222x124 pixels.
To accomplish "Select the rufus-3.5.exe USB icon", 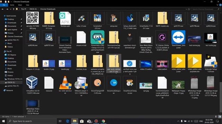I will [x=81, y=18].
